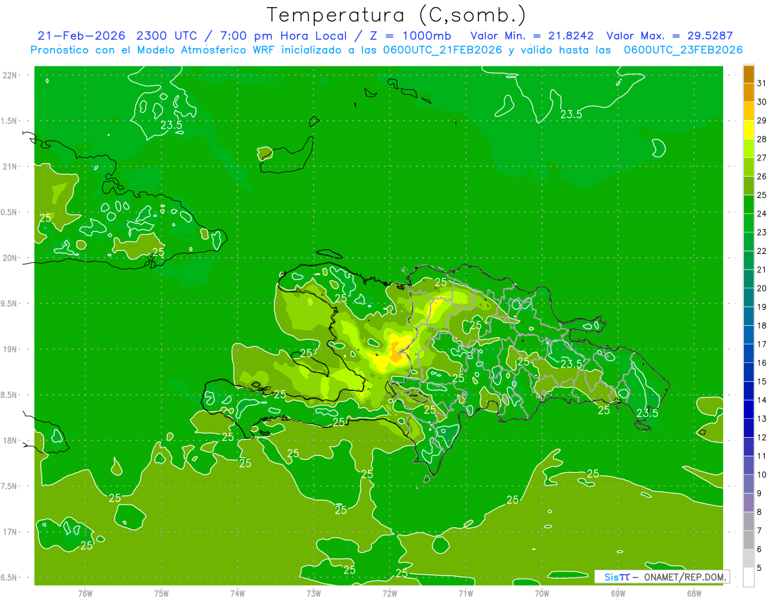Click the number 14 on the color scale
This screenshot has width=779, height=602.
[761, 400]
